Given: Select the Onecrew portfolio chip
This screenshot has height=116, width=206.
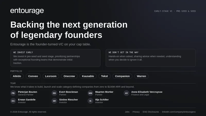Looking at the screenshot, I should click(x=69, y=76).
